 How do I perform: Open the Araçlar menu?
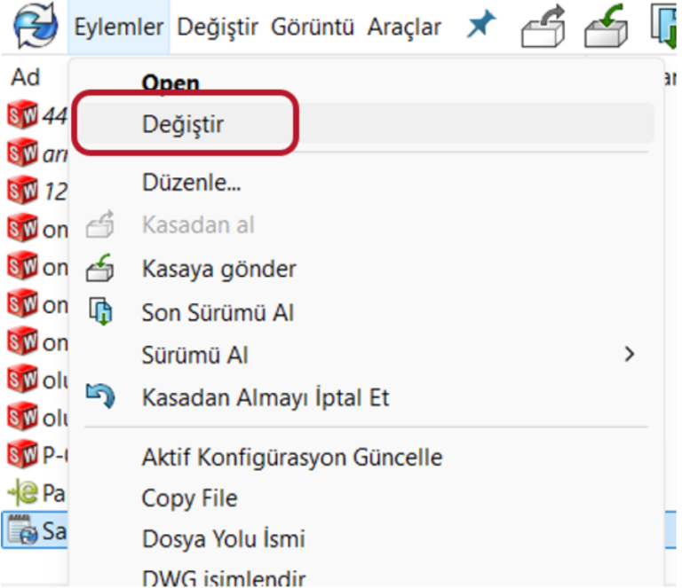(x=404, y=27)
